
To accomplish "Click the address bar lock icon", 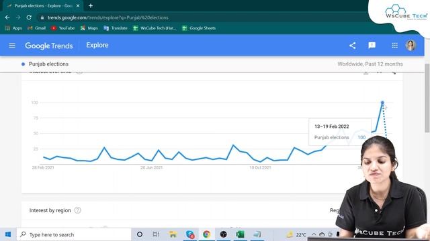I will (42, 17).
